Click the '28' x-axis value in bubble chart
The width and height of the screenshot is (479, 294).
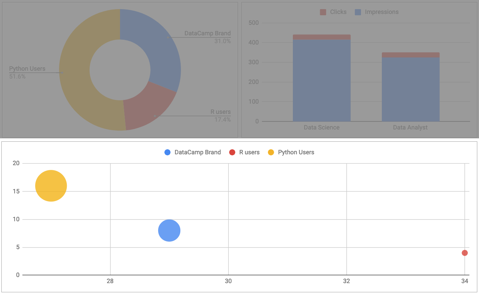(110, 281)
